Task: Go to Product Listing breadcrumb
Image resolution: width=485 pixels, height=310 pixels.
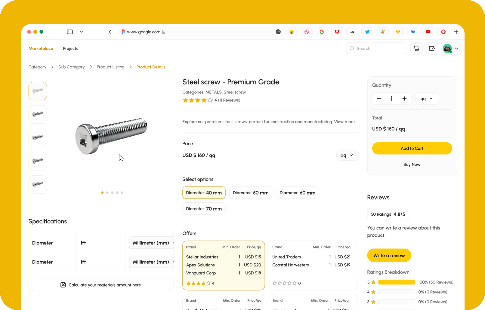Action: [110, 67]
